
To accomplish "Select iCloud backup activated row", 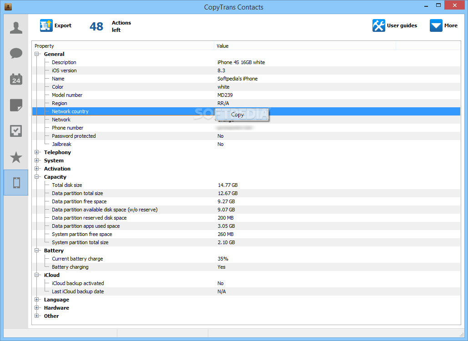I will coord(246,283).
